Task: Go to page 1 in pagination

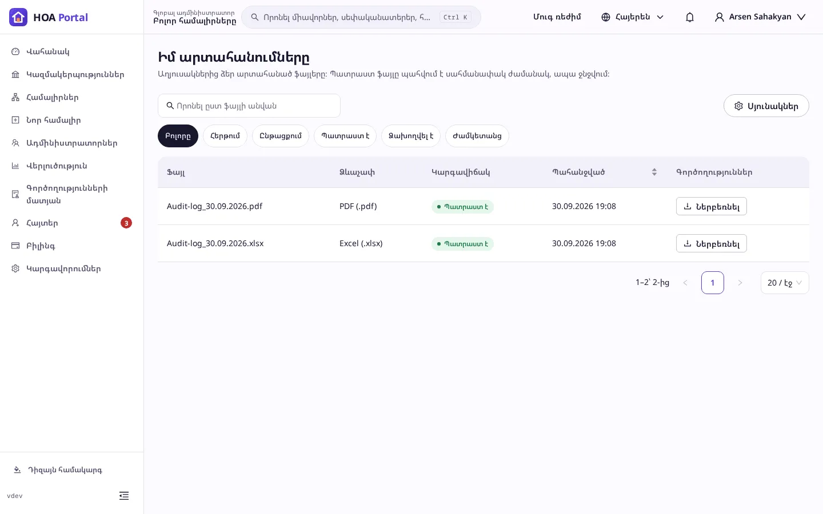Action: (x=713, y=283)
